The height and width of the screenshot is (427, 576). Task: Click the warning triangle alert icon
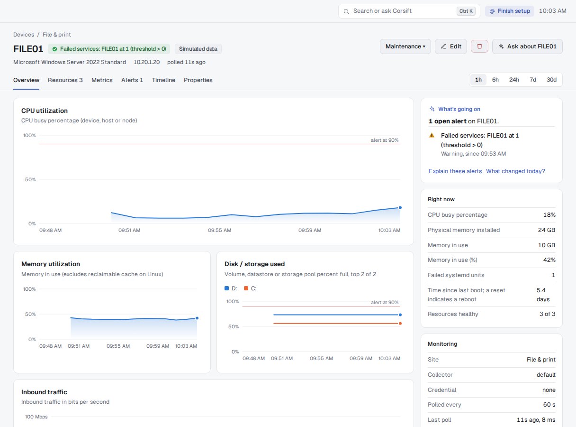432,135
